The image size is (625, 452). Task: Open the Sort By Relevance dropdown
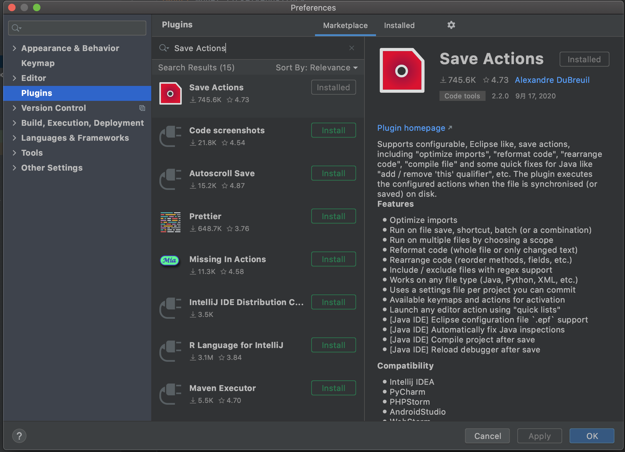point(316,67)
